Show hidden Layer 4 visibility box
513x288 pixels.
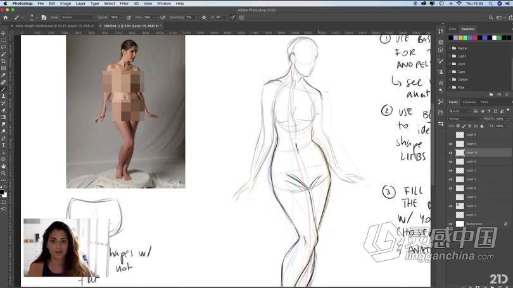(x=450, y=197)
